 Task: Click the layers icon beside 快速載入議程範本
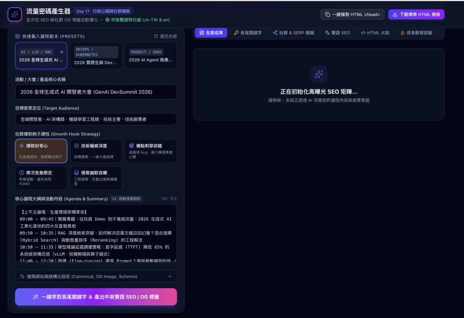tap(18, 36)
